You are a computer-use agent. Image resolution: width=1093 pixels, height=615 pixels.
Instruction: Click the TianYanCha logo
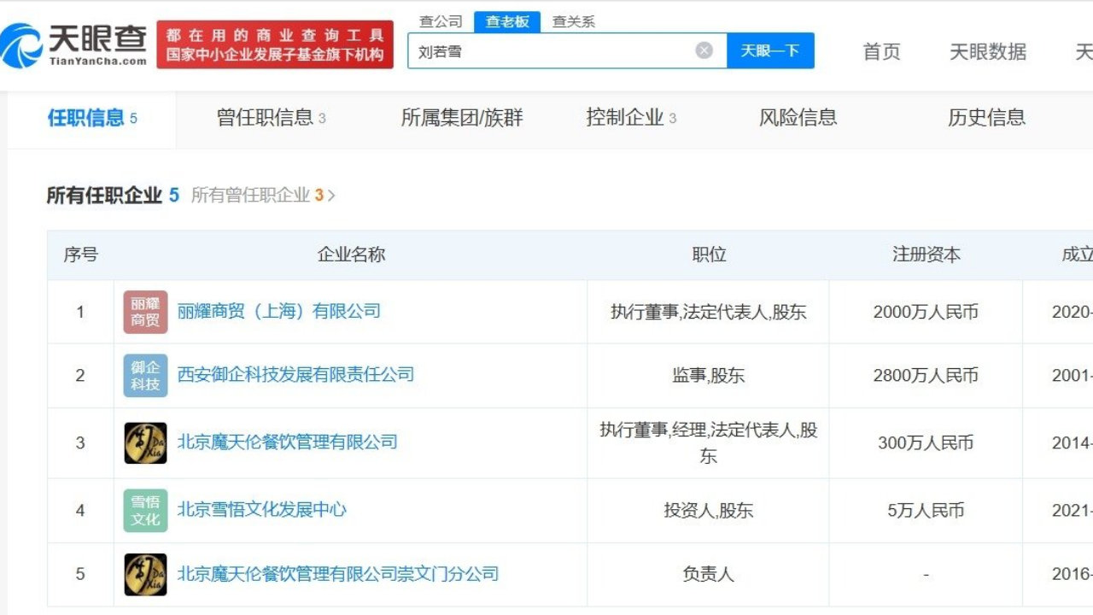pyautogui.click(x=74, y=45)
